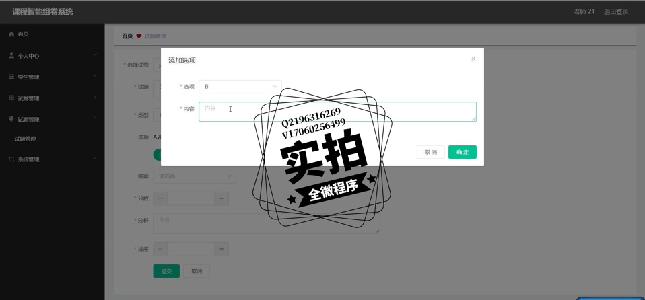
Task: Open the 选项 dropdown showing B
Action: point(240,87)
